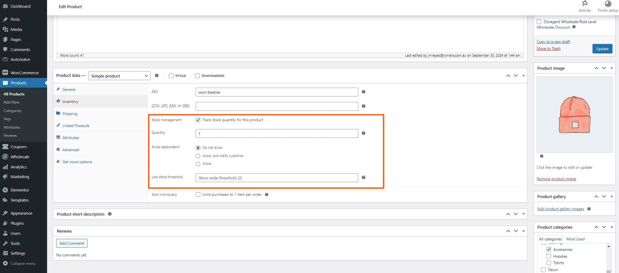Screen dimensions: 619x273
Task: Click the Remove product image link
Action: point(557,179)
